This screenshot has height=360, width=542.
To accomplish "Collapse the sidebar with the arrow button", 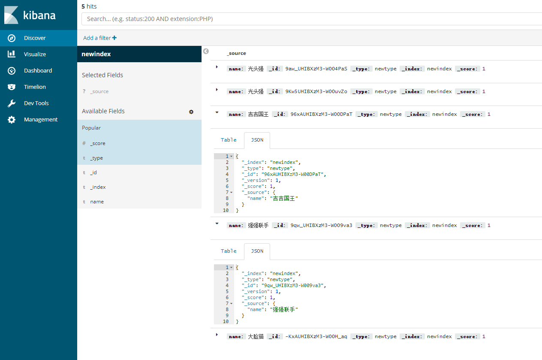I will point(206,51).
